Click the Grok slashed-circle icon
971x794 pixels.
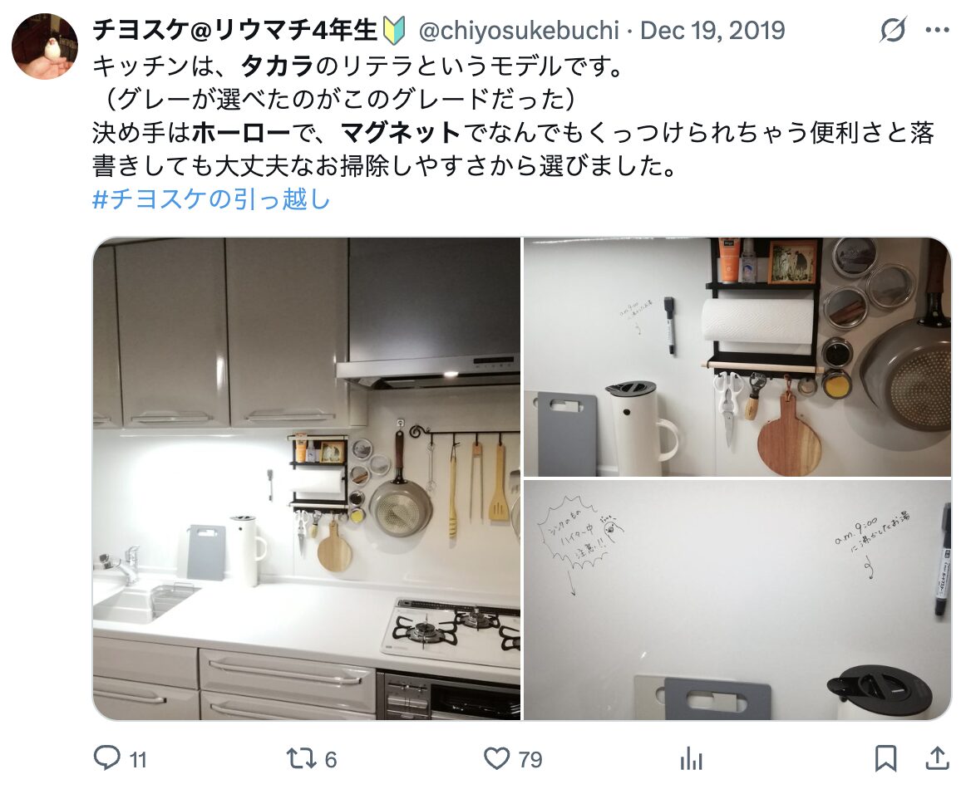[893, 30]
